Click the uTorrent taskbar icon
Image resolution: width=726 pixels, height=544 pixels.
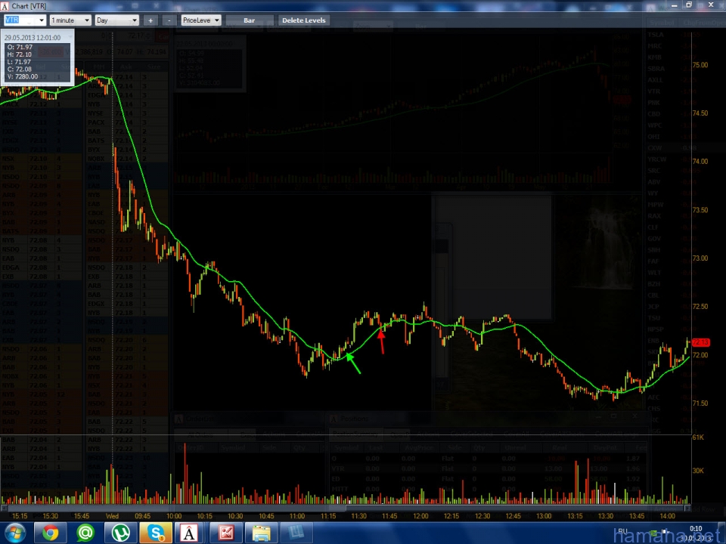click(x=121, y=533)
